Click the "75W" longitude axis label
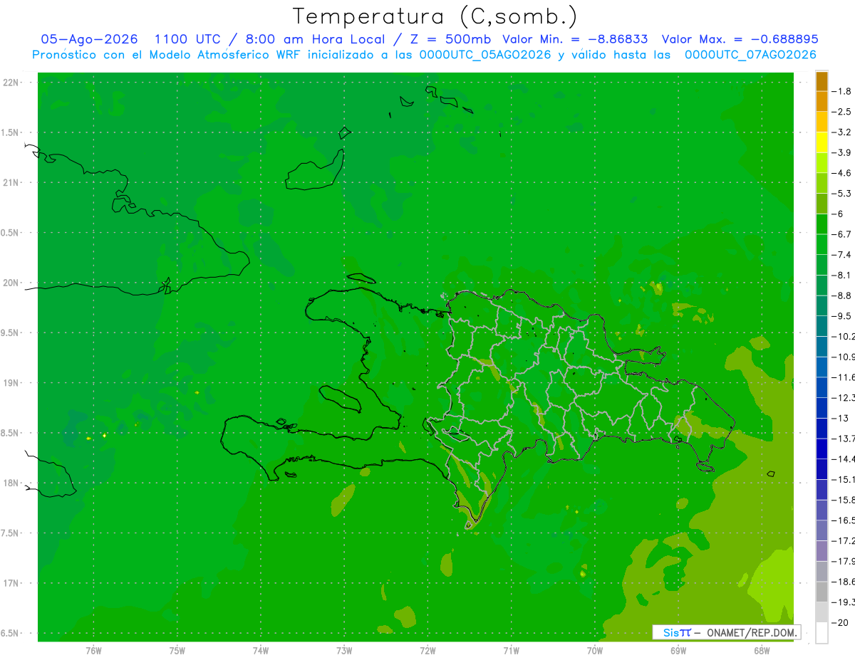The height and width of the screenshot is (660, 855). coord(177,651)
